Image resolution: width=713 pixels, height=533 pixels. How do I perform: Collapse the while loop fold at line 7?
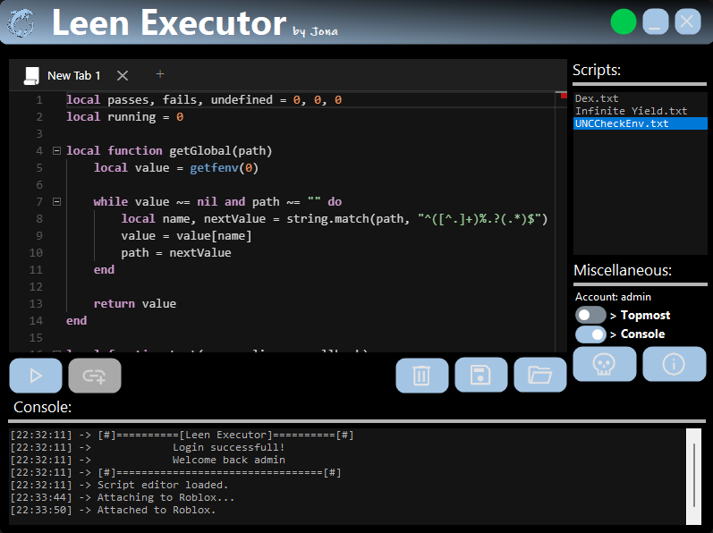(56, 202)
